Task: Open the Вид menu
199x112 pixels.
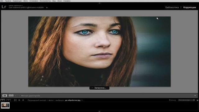Action: pos(54,1)
